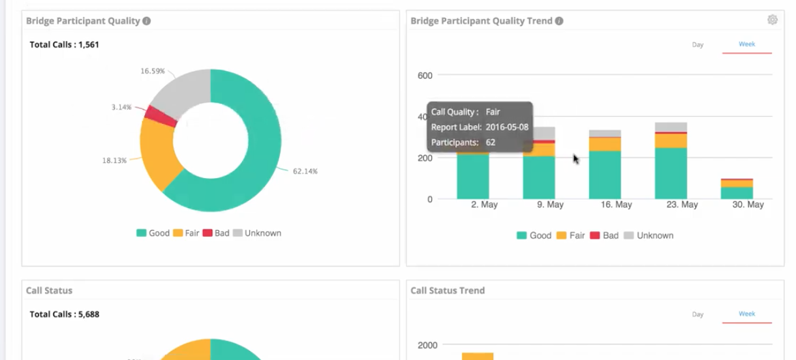
Task: Click the 30. May axis label
Action: 748,205
